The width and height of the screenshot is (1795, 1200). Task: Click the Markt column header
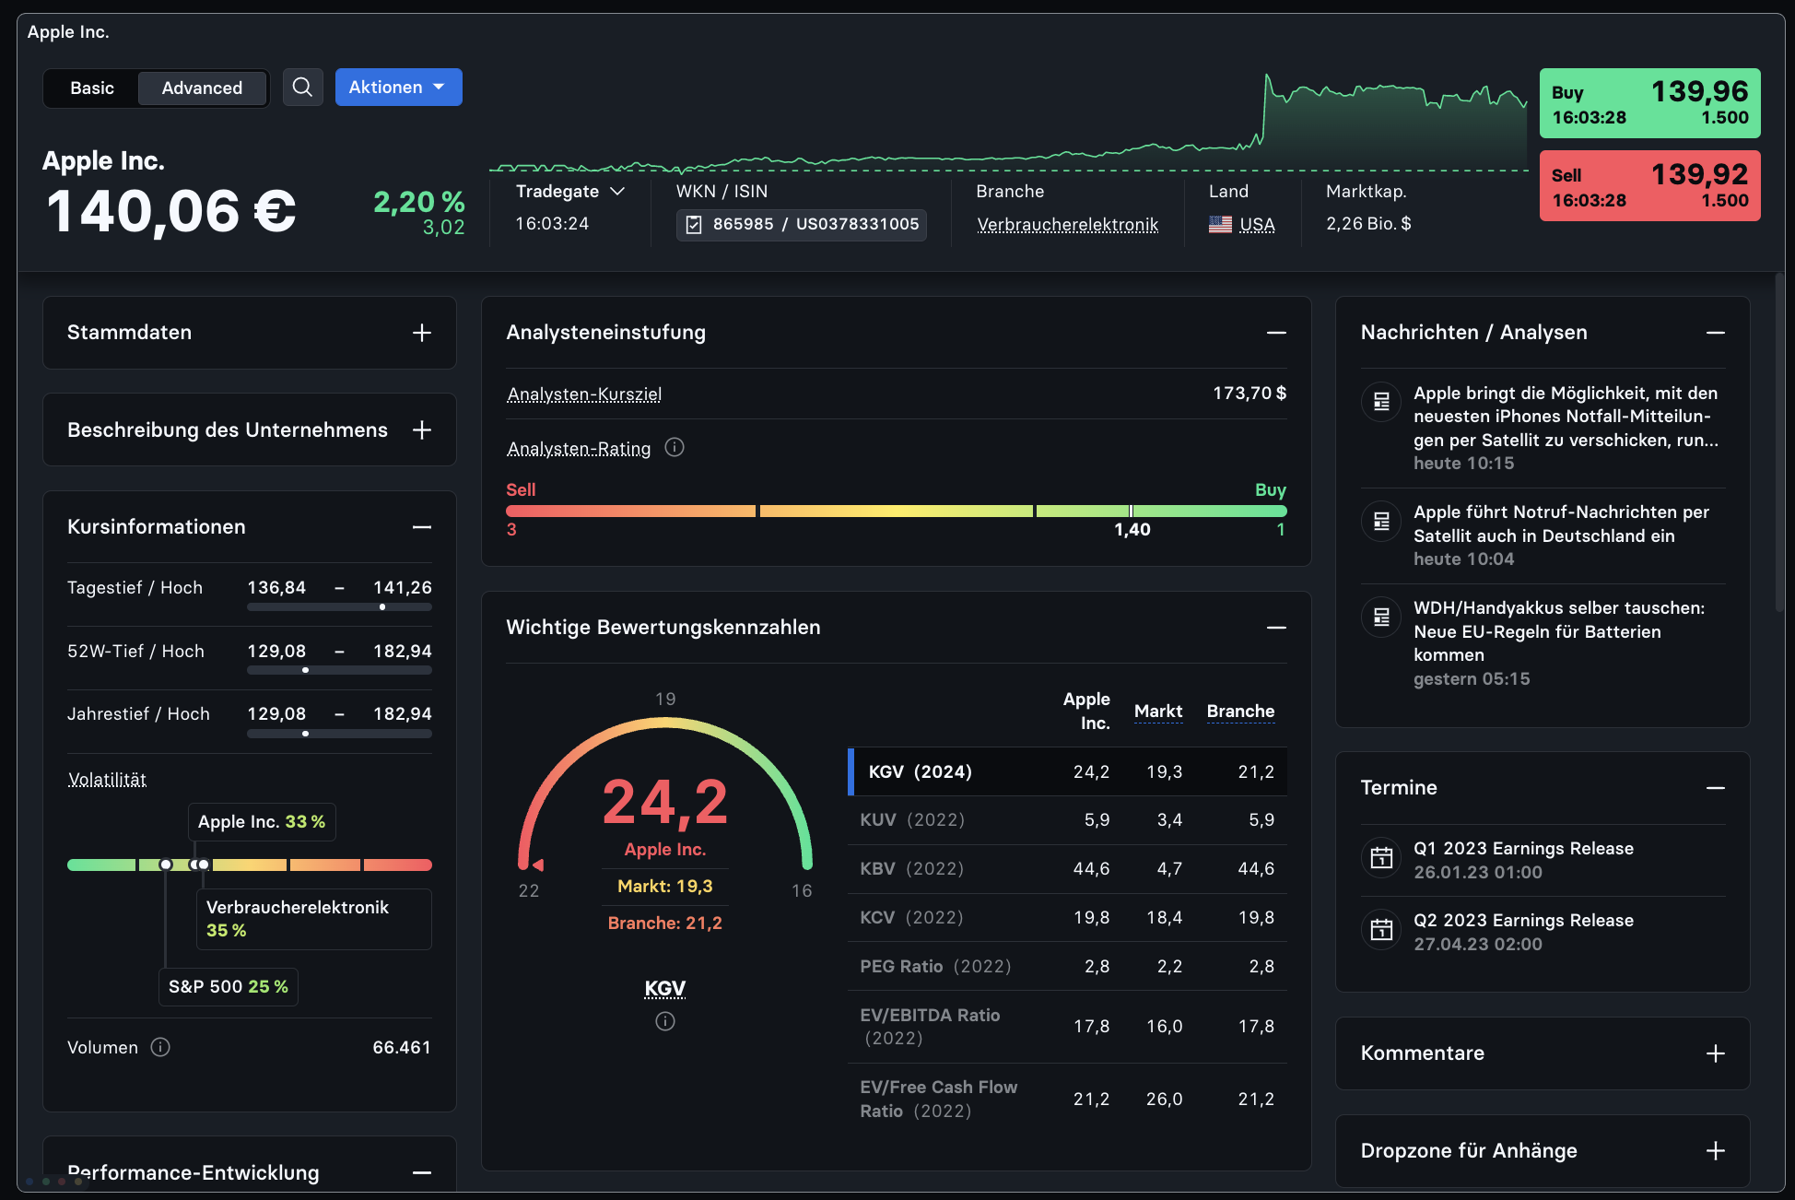point(1158,711)
